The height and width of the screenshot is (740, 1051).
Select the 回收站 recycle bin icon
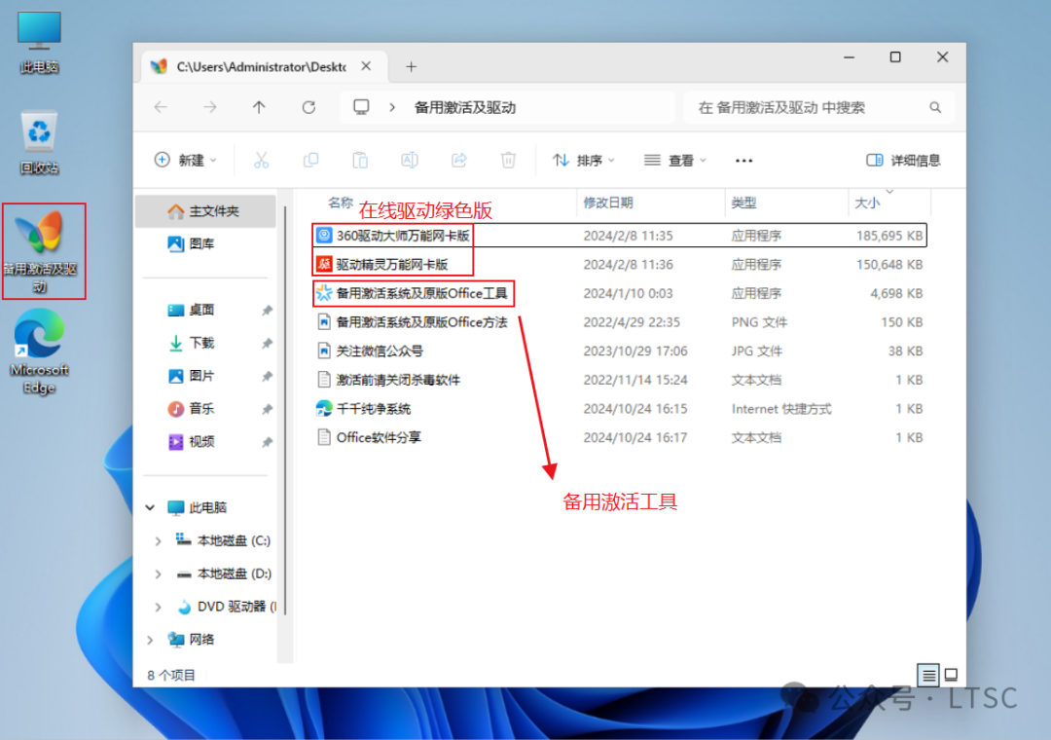click(x=39, y=142)
